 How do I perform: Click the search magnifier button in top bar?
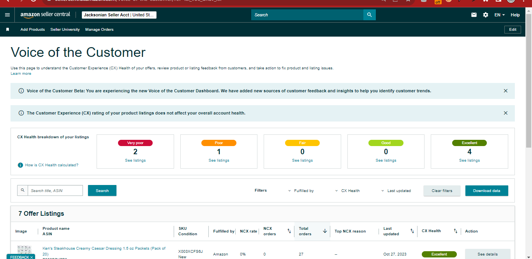pyautogui.click(x=370, y=15)
